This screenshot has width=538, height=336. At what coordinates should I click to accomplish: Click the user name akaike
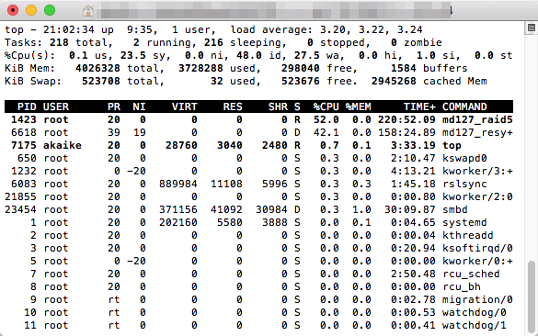(x=63, y=145)
